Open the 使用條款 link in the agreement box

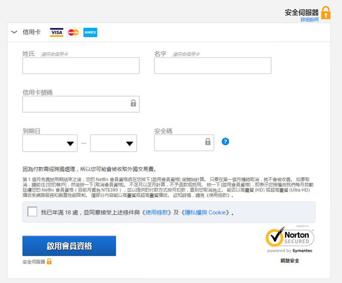click(158, 213)
